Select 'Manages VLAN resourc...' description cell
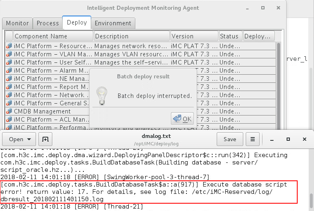The image size is (314, 211). coord(131,54)
